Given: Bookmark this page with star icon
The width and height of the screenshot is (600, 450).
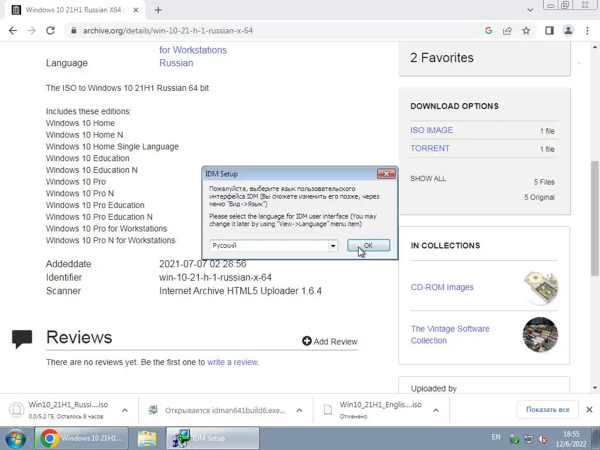Looking at the screenshot, I should (526, 30).
